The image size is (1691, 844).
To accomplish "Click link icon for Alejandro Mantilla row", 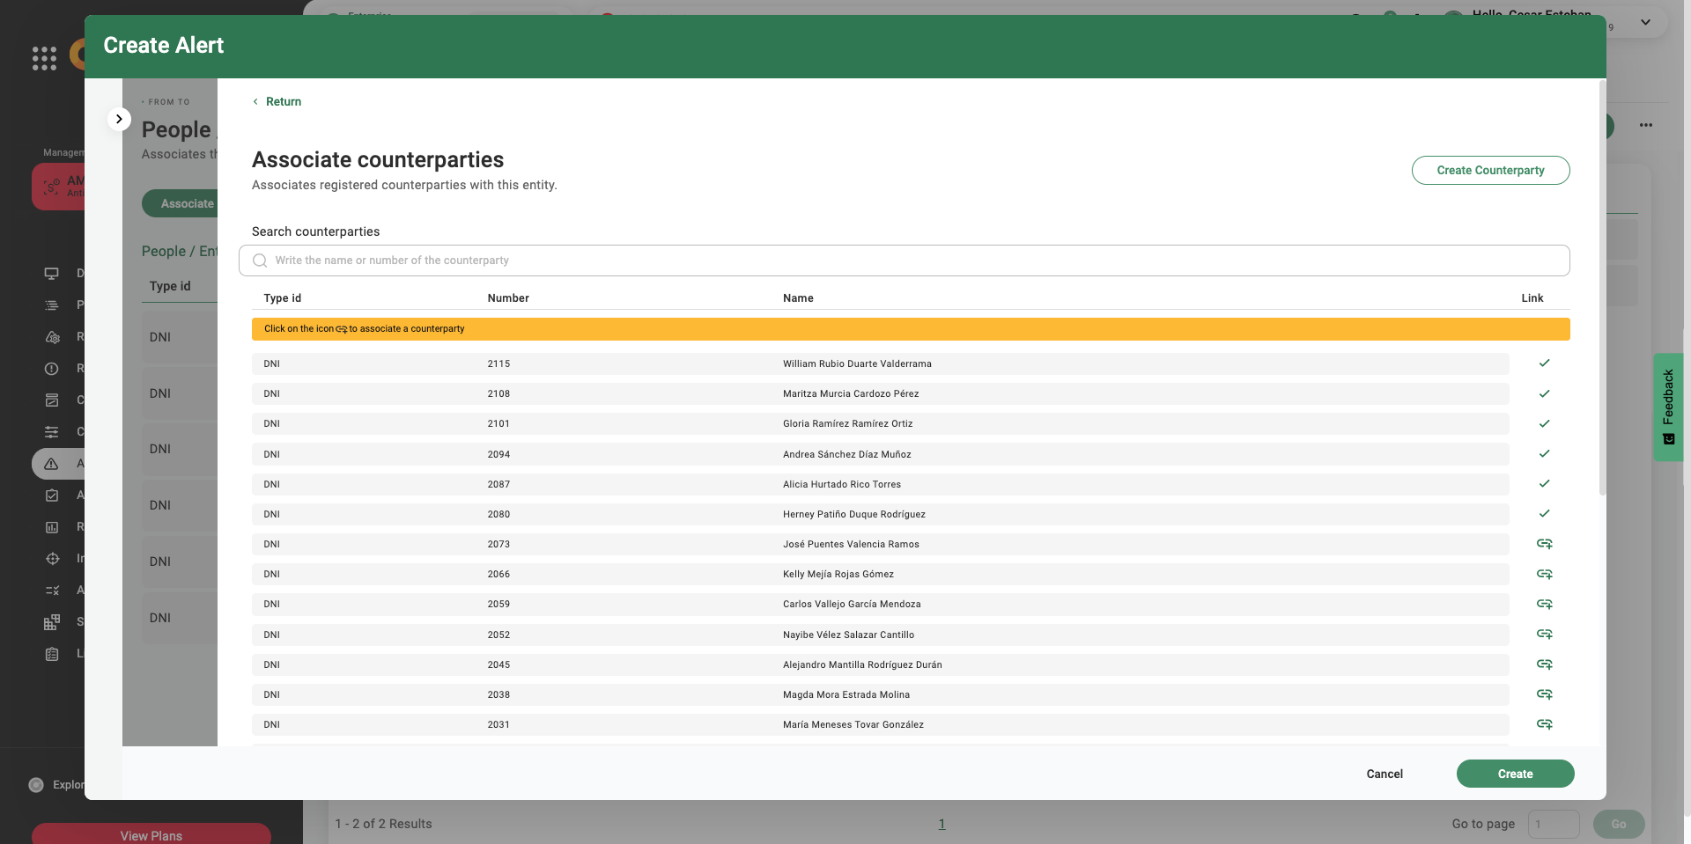I will [x=1544, y=664].
